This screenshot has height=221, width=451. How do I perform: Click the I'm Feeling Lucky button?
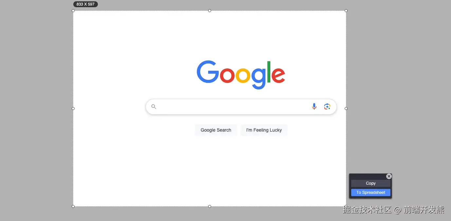coord(264,130)
